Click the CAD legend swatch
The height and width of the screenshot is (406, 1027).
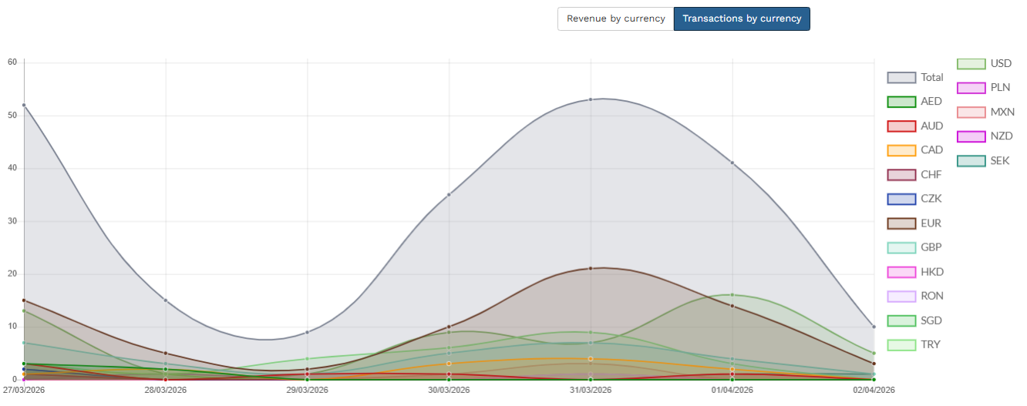901,150
